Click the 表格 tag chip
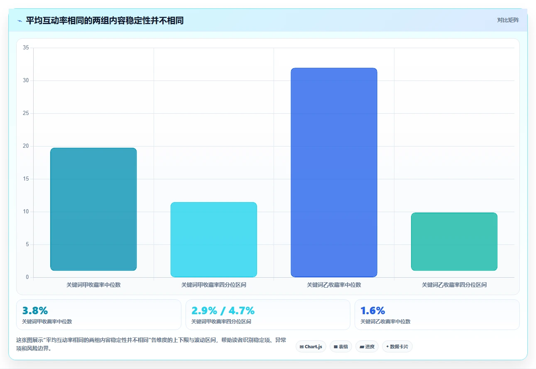This screenshot has height=369, width=536. coord(341,347)
